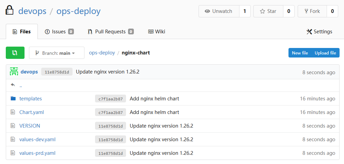Open the Pull Requests tab

coord(111,32)
